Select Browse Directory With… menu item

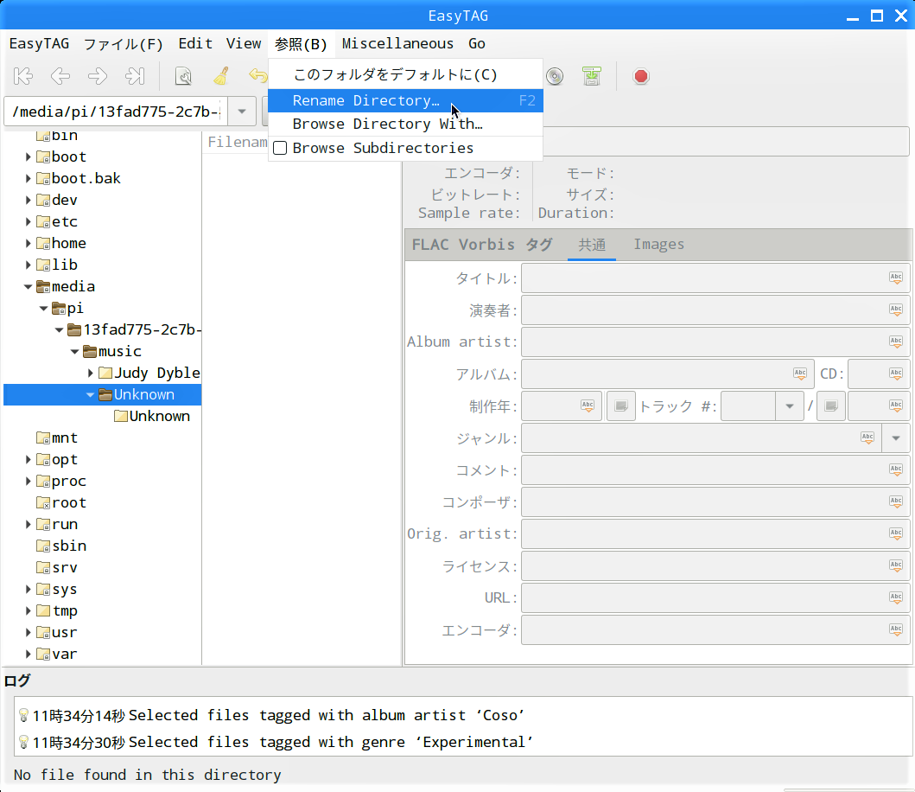(x=405, y=124)
